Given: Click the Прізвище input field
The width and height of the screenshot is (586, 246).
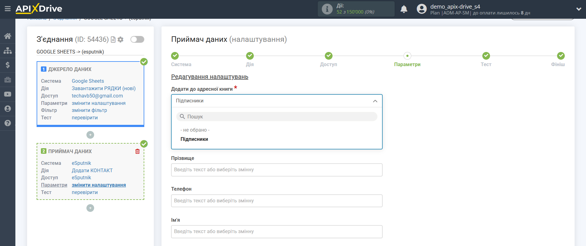Looking at the screenshot, I should pyautogui.click(x=277, y=170).
